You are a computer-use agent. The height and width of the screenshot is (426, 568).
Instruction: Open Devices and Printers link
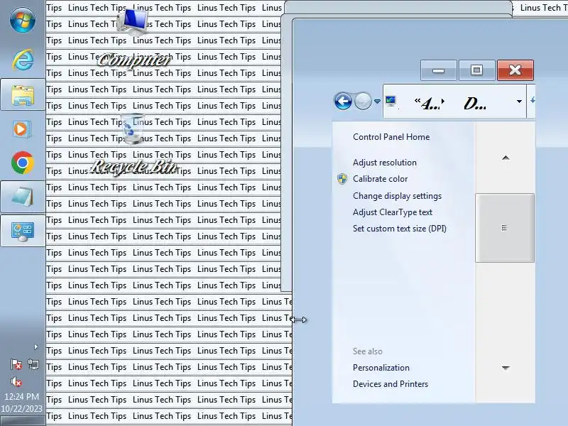tap(390, 384)
